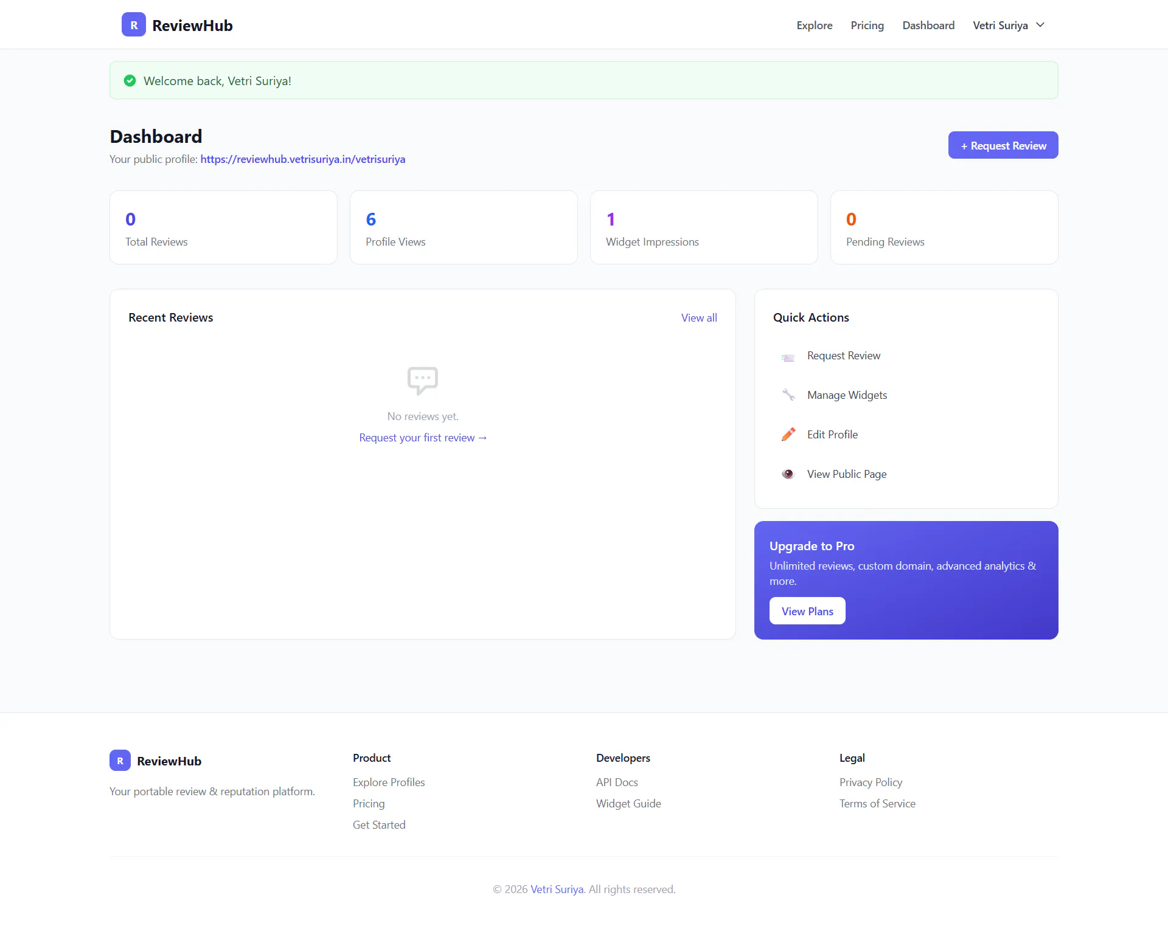Click the Total Reviews stat card
The image size is (1168, 932).
223,227
